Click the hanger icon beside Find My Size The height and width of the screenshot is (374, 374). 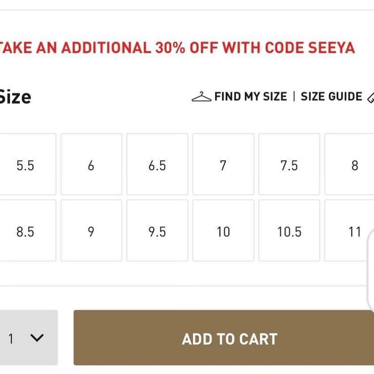point(201,97)
